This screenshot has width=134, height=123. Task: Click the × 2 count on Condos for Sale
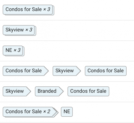coord(47,112)
